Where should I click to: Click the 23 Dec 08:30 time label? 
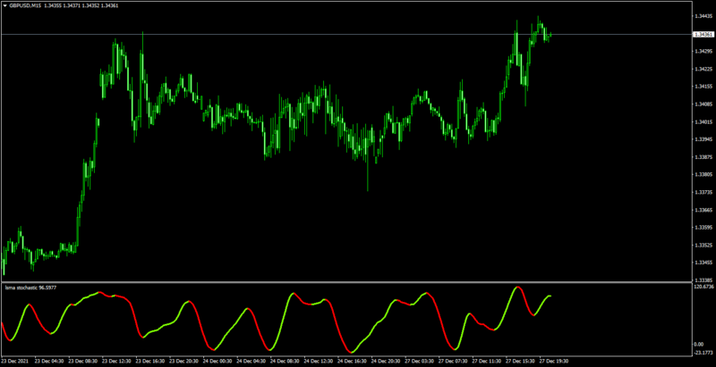click(83, 361)
